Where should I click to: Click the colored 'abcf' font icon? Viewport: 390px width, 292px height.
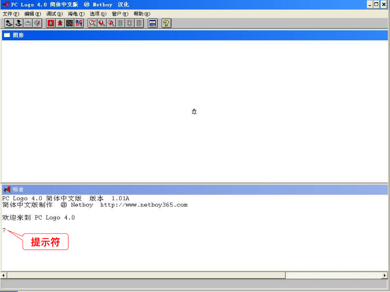pos(79,24)
